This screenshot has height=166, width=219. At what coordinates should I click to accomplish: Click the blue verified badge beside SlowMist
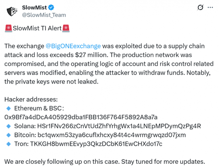[x=51, y=7]
